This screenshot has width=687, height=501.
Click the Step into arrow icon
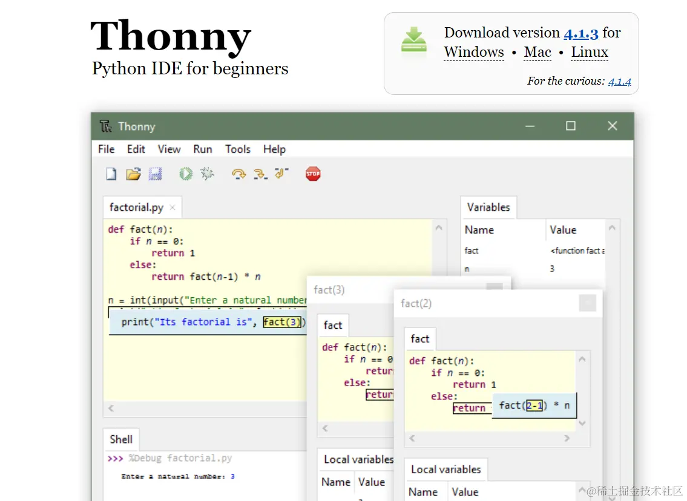(x=260, y=174)
